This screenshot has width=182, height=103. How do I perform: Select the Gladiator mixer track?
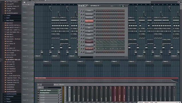(115, 94)
